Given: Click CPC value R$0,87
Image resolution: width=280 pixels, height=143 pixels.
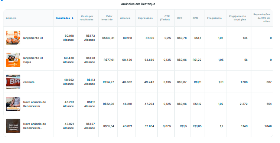Looking at the screenshot, I should [182, 82].
